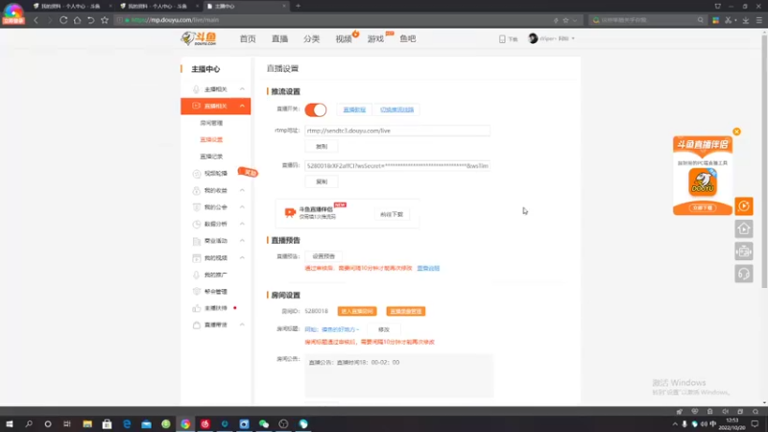Click 修改 next to room title
The image size is (768, 432).
tap(383, 329)
